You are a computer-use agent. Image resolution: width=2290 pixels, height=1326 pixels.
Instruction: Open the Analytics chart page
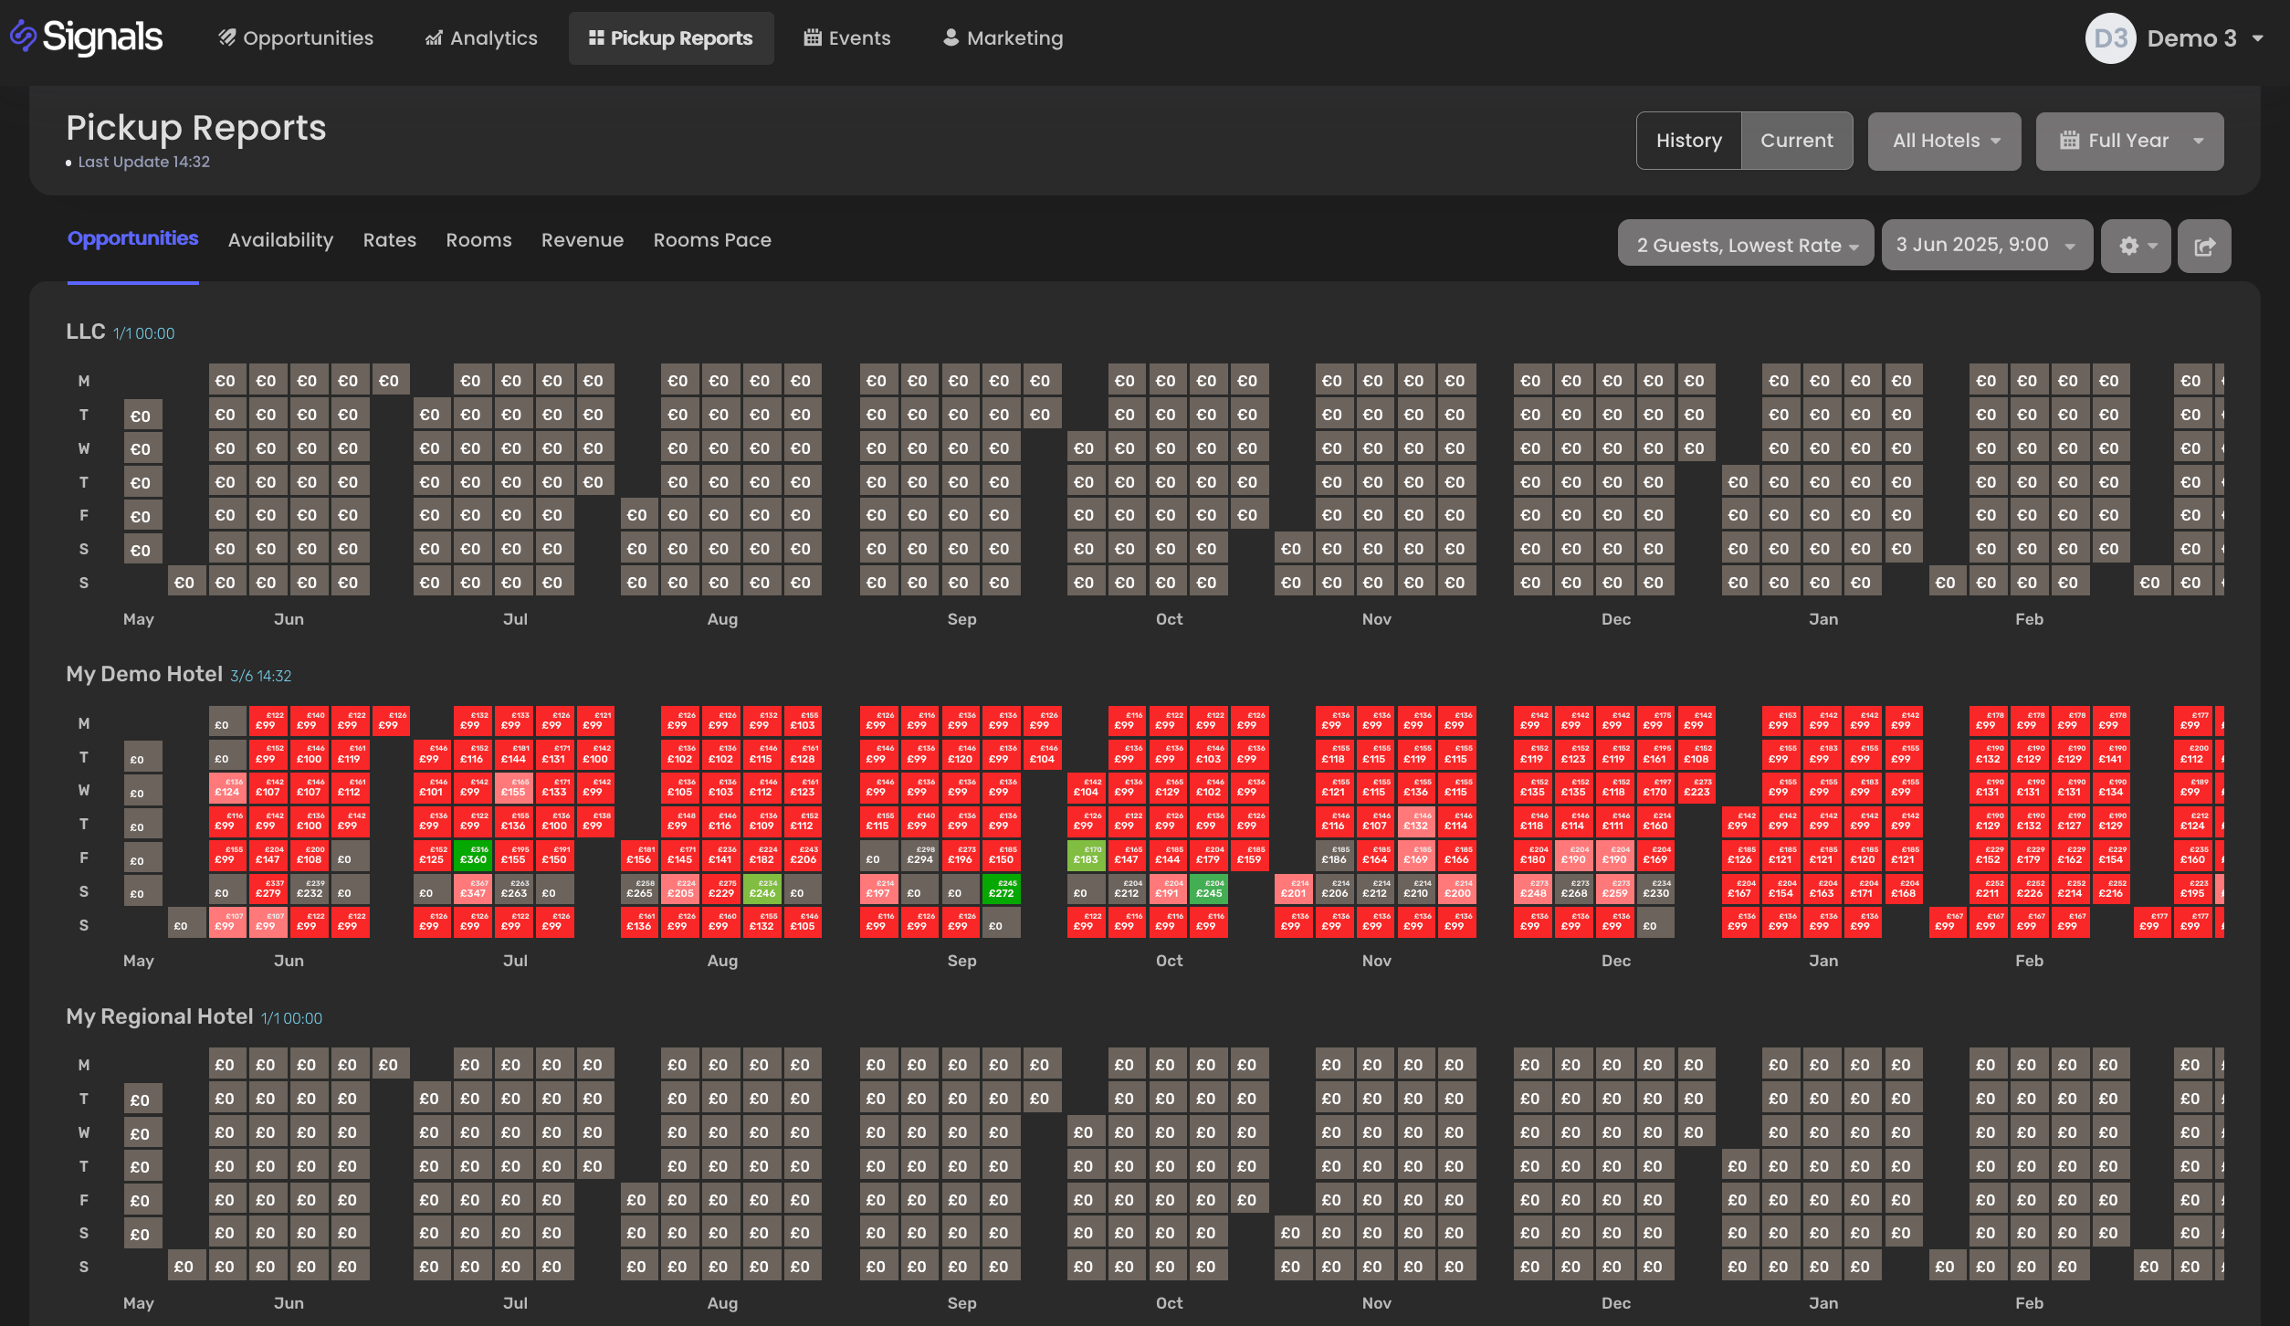(x=481, y=38)
